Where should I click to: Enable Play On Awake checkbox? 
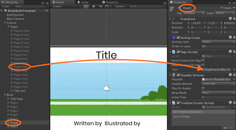pyautogui.click(x=203, y=88)
